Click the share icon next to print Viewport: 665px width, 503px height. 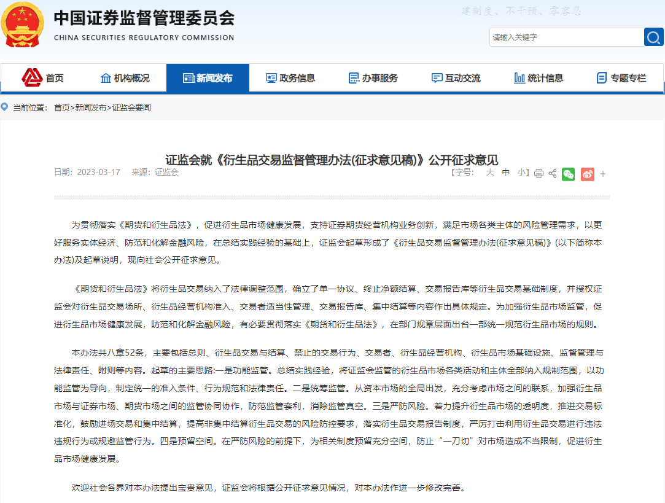(553, 174)
